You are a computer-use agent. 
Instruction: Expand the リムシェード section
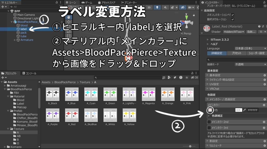207,145
